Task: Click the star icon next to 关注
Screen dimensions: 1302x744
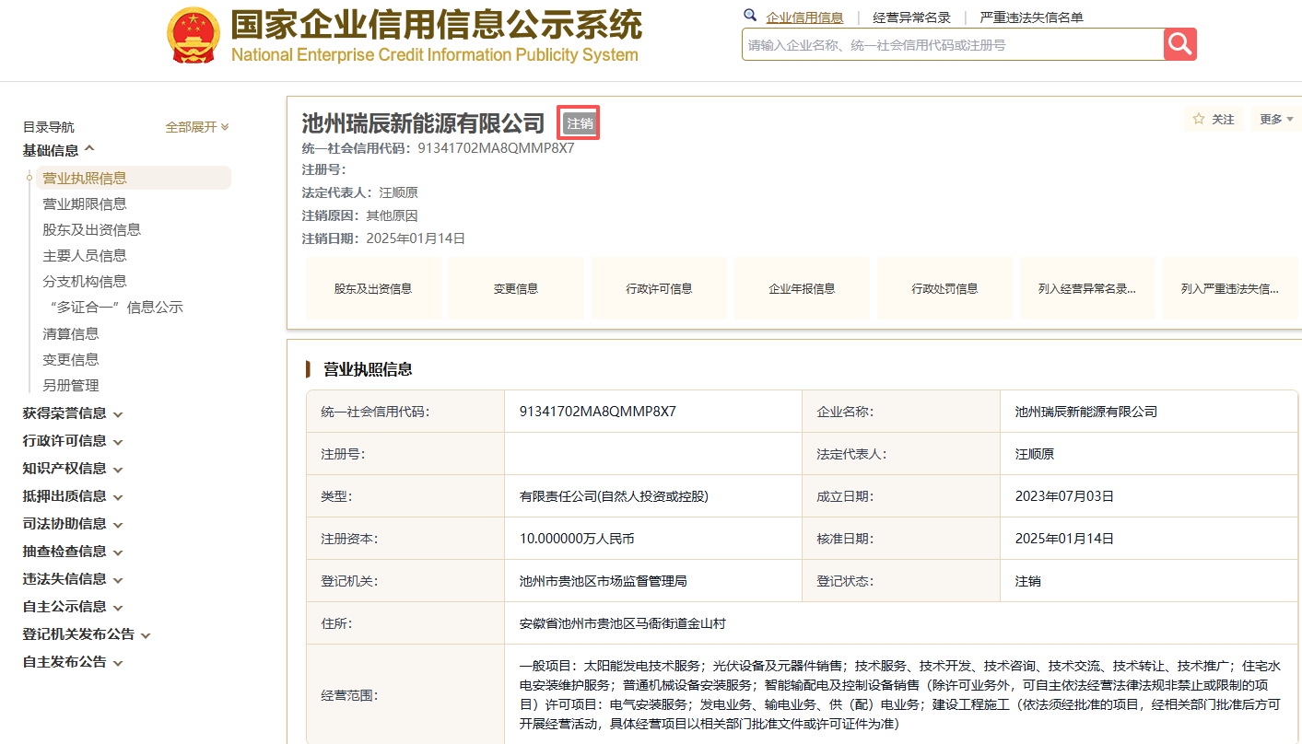Action: pyautogui.click(x=1199, y=119)
